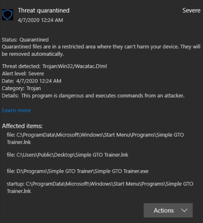Select the Threat detected label text
The image size is (203, 223).
coord(21,66)
